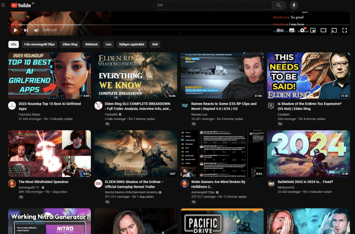Select the Relaterat filter chip
355x234 pixels.
92,45
